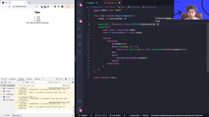Click code line 6 with updateTab

pyautogui.click(x=129, y=24)
